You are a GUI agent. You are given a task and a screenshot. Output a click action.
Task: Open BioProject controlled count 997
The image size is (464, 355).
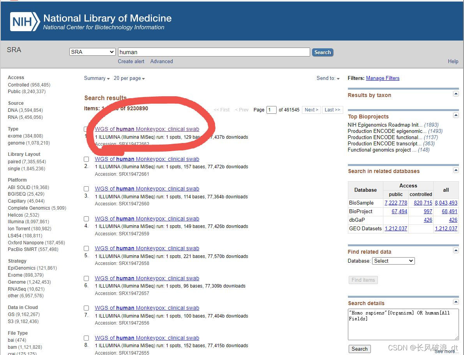pos(428,211)
